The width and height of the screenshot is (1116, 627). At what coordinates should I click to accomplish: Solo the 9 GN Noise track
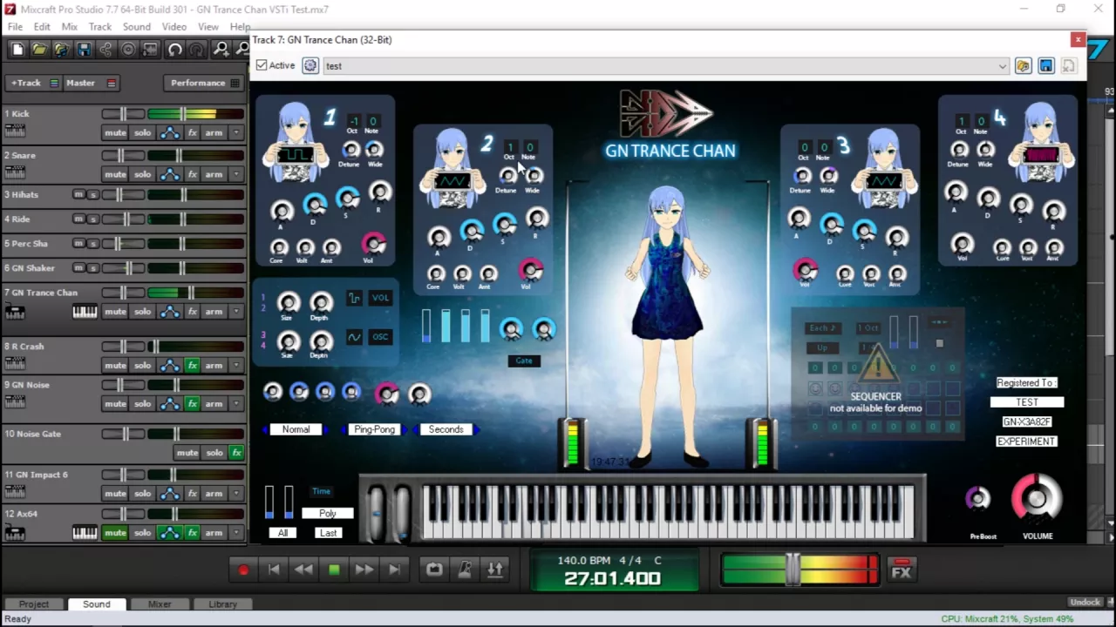[x=143, y=403]
